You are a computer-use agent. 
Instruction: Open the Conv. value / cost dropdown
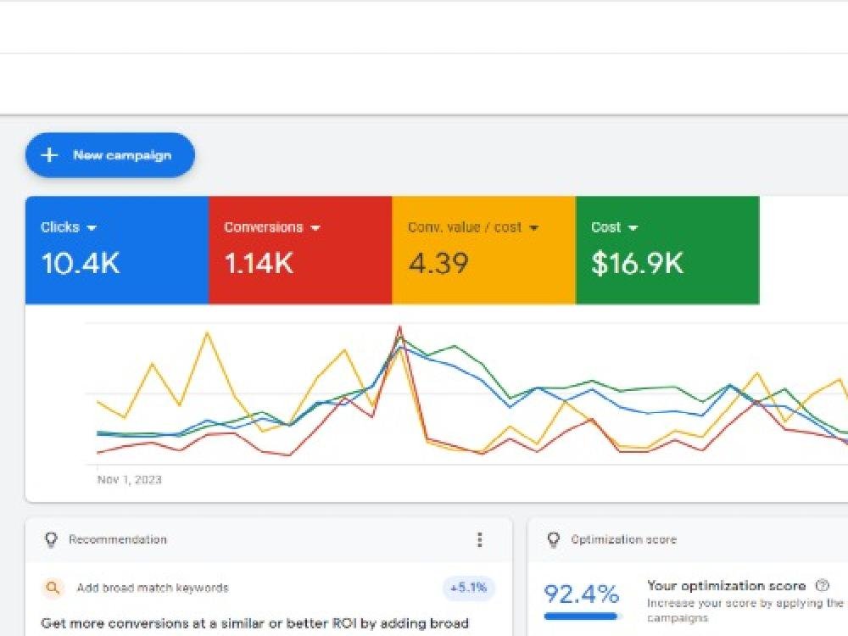coord(533,228)
